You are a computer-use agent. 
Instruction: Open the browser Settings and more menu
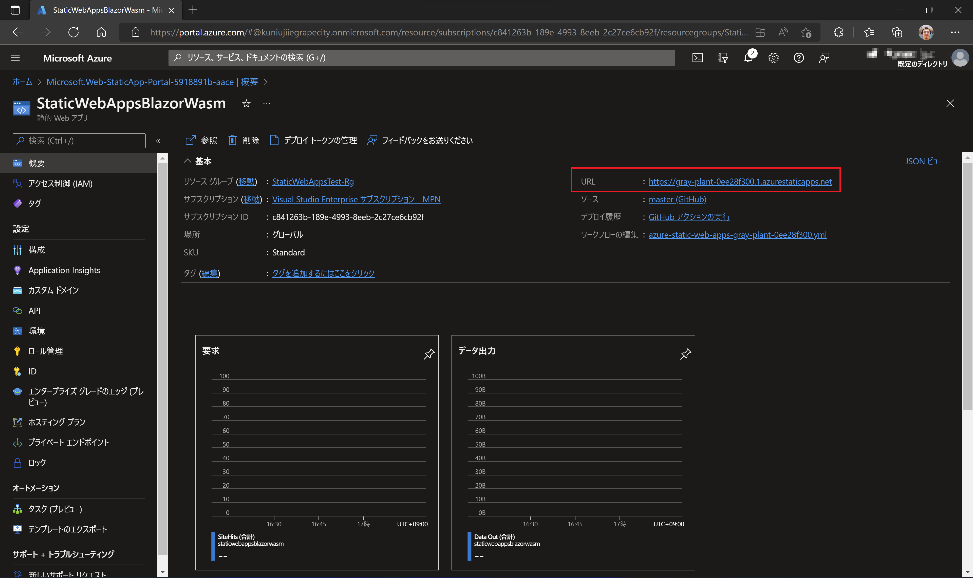click(955, 32)
